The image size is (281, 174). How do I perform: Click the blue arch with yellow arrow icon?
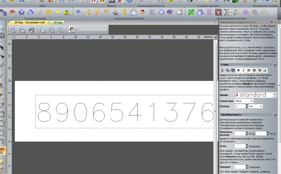click(134, 12)
